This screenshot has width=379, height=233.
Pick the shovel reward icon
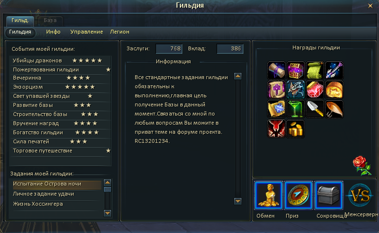tap(315, 109)
